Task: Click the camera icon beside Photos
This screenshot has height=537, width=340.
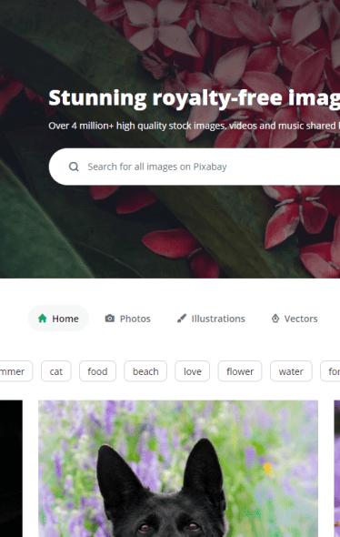Action: tap(109, 319)
